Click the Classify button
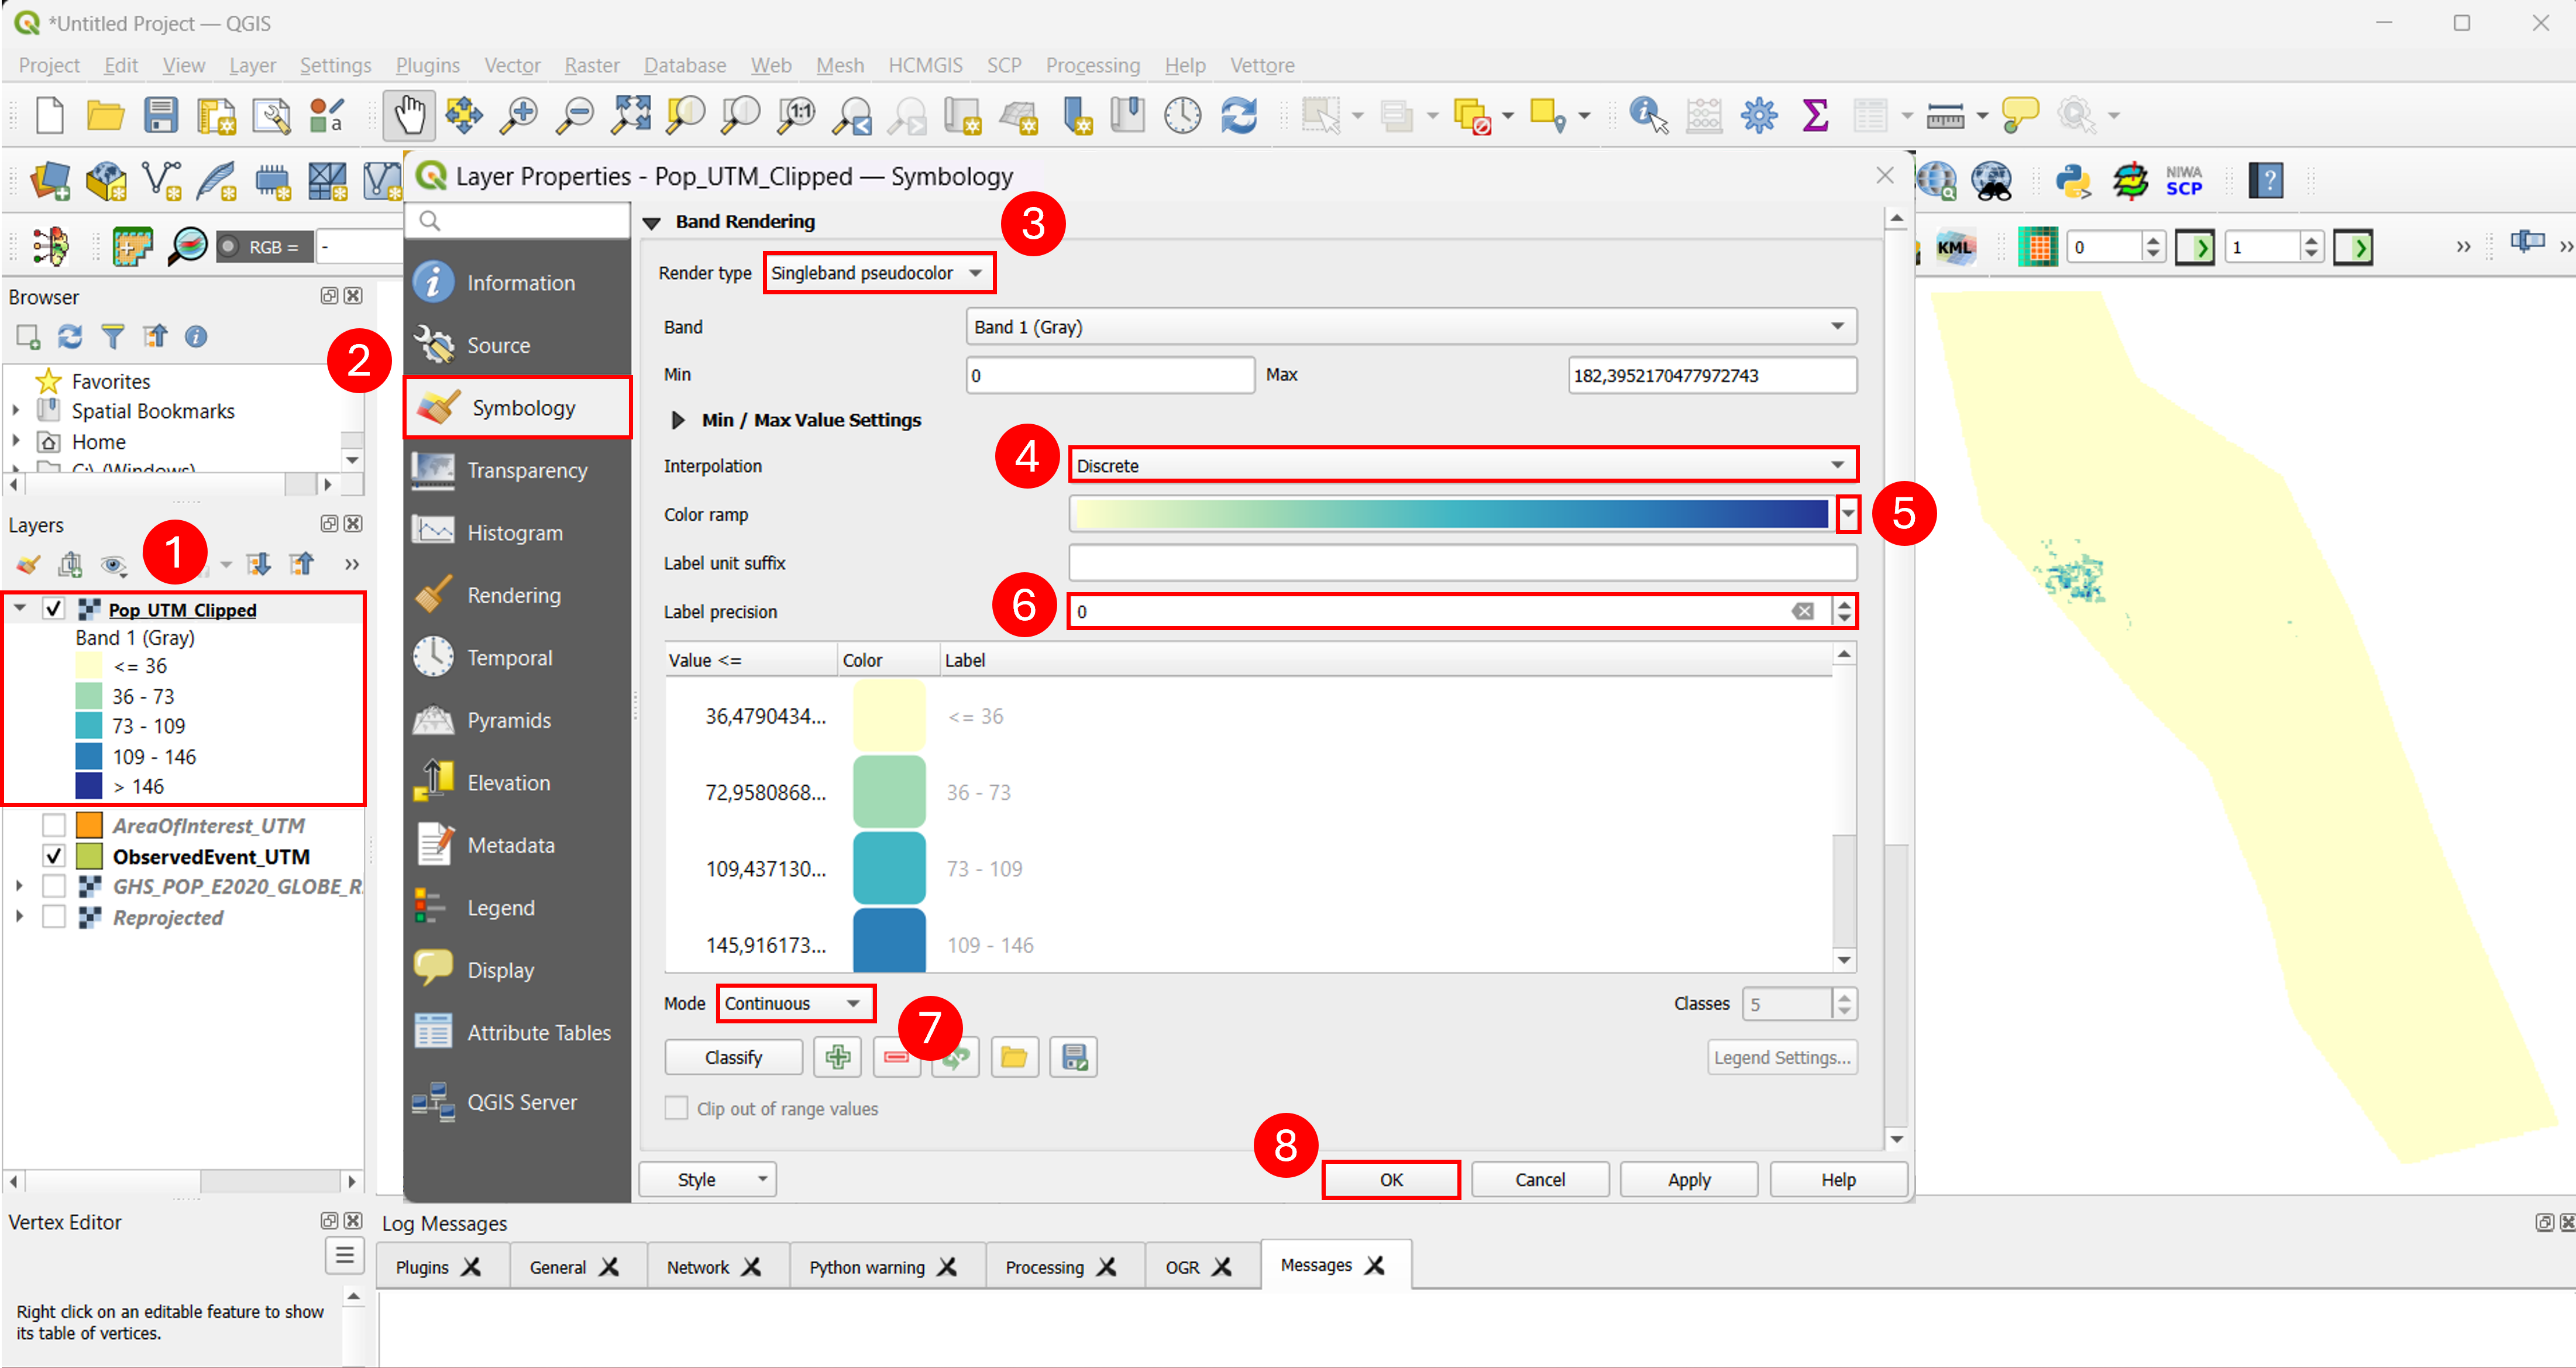 (733, 1057)
